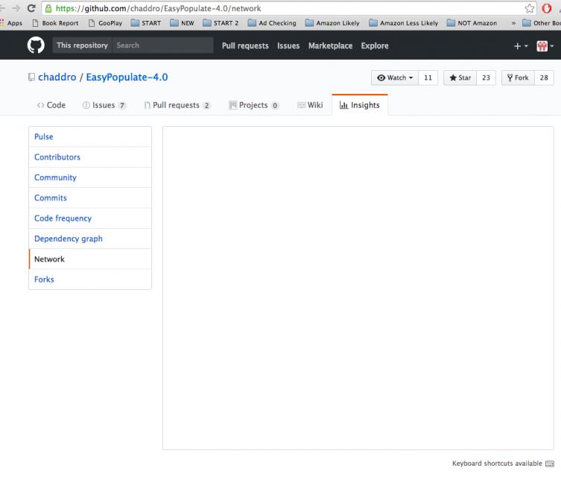The height and width of the screenshot is (477, 561).
Task: Switch to the Wiki tab
Action: [x=310, y=105]
